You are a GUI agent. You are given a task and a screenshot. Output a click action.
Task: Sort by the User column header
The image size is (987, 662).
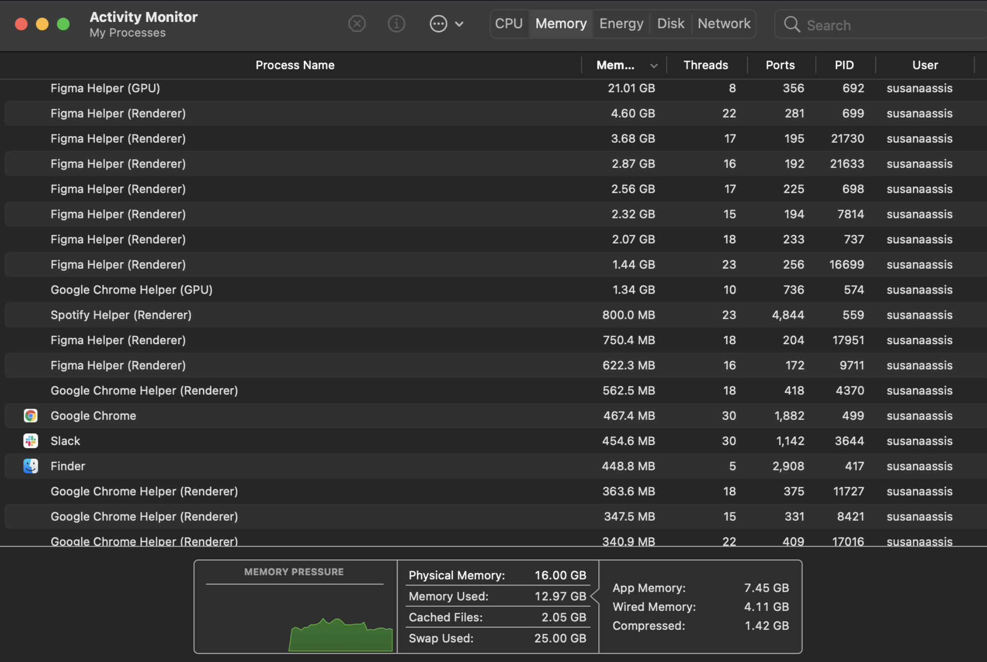[925, 65]
